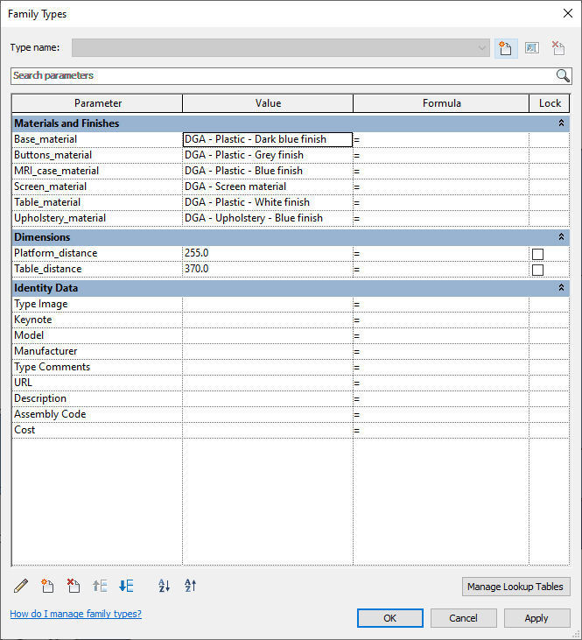Image resolution: width=582 pixels, height=640 pixels.
Task: Select the Table_material White finish value
Action: click(268, 202)
